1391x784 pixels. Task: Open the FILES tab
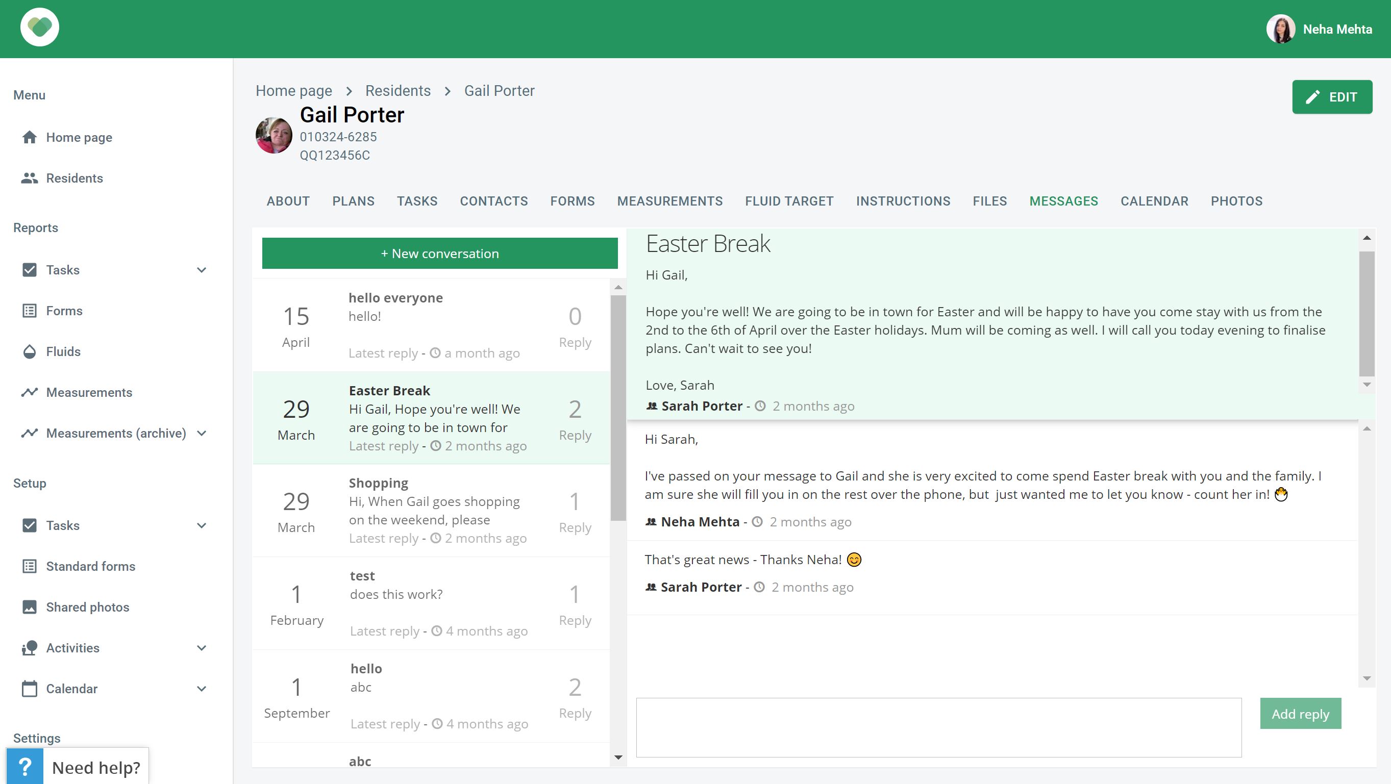pyautogui.click(x=990, y=201)
